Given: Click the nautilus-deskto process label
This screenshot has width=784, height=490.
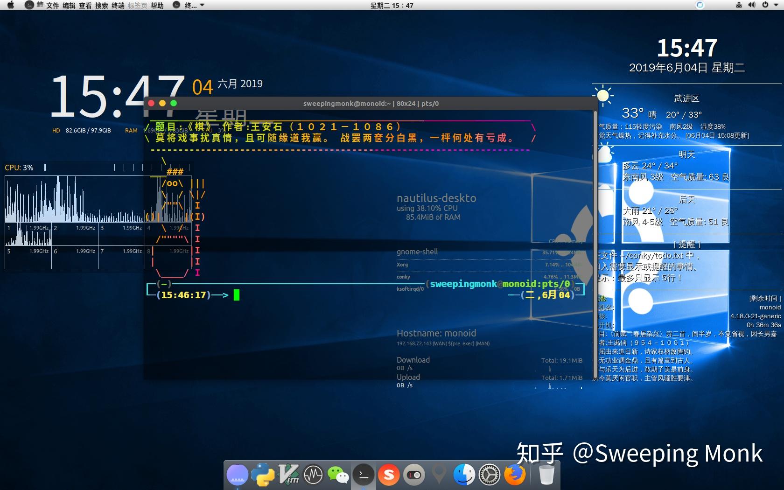Looking at the screenshot, I should point(436,198).
